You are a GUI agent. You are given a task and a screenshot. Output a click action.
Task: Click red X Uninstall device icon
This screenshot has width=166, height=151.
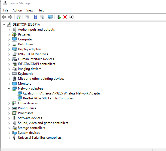tap(65, 17)
